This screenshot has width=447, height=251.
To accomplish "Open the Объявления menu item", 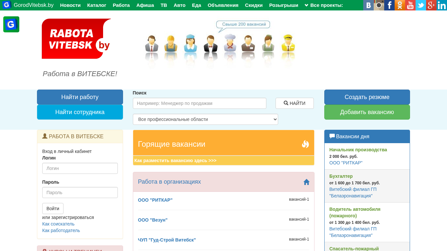I will click(x=223, y=5).
